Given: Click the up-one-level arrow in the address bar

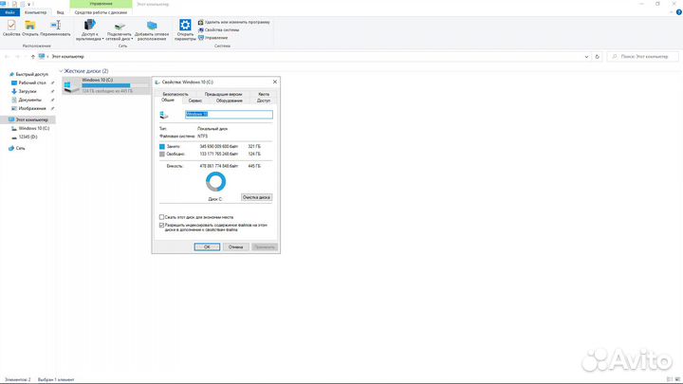Looking at the screenshot, I should [32, 57].
